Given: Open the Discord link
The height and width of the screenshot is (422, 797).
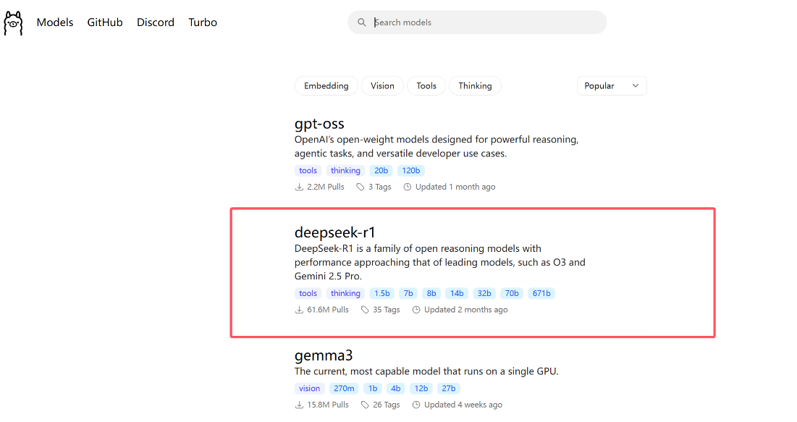Looking at the screenshot, I should tap(156, 22).
